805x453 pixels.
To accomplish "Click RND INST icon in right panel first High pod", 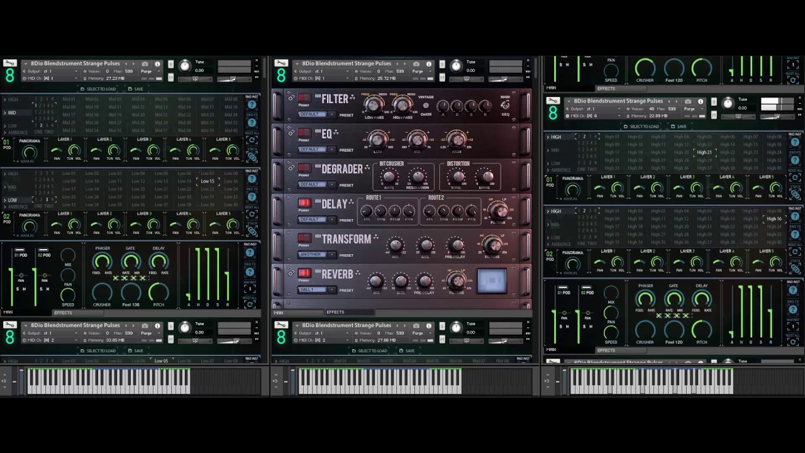I will 794,143.
